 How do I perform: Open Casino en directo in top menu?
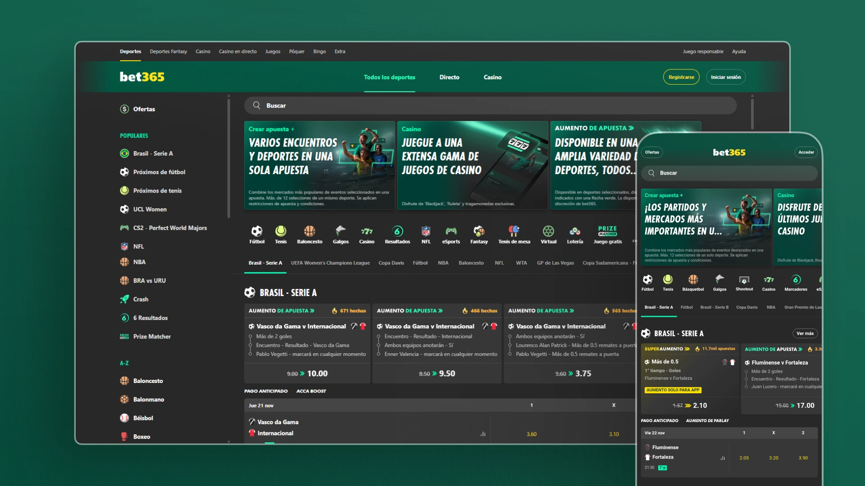coord(238,51)
